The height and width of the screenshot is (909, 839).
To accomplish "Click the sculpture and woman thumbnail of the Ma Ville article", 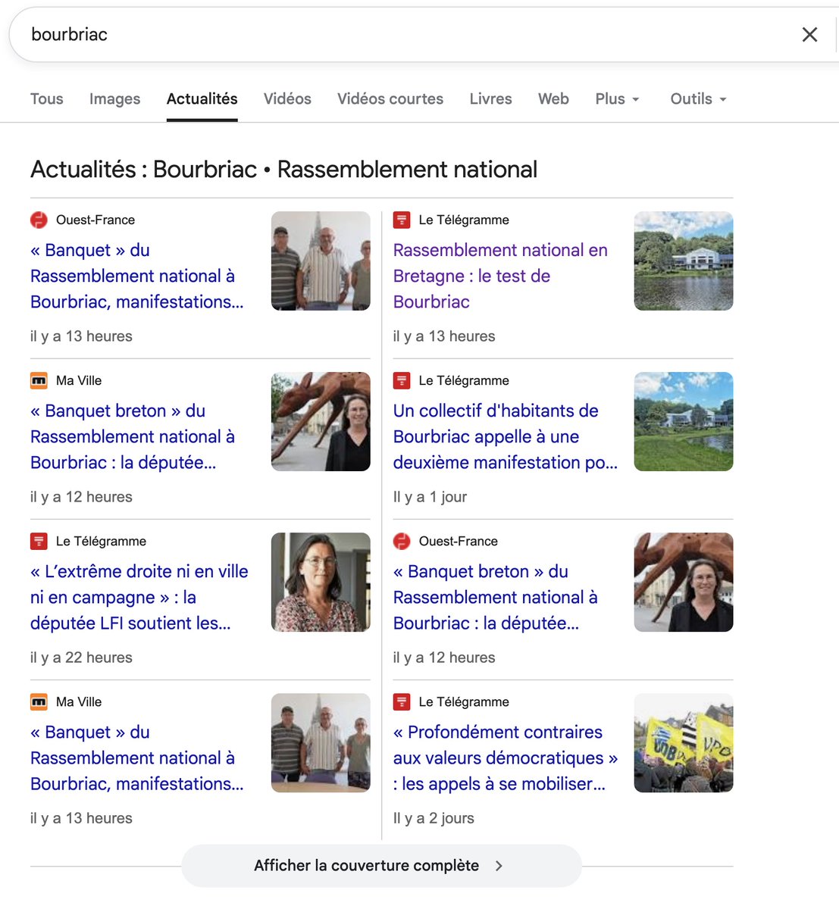I will tap(321, 421).
